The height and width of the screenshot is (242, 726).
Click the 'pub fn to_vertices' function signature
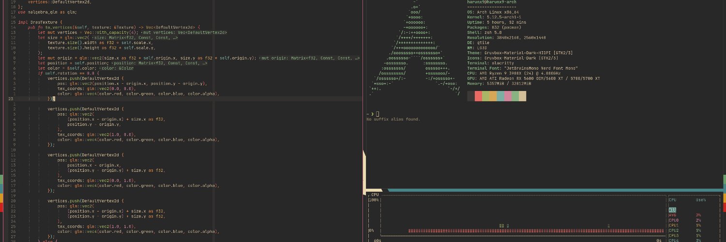pos(113,27)
